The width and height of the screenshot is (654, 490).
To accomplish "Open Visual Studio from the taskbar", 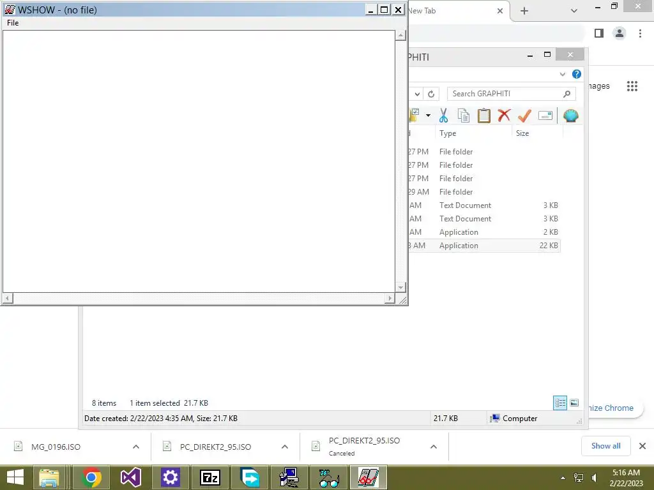I will point(130,477).
